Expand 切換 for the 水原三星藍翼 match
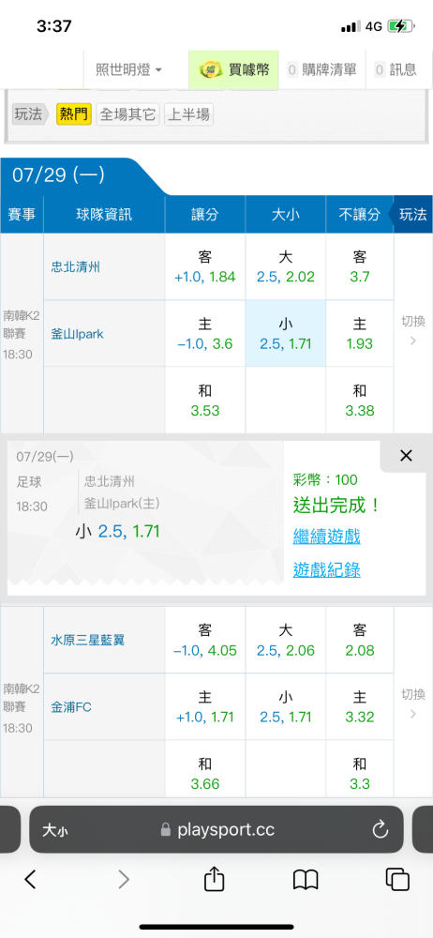This screenshot has height=938, width=433. click(x=413, y=703)
